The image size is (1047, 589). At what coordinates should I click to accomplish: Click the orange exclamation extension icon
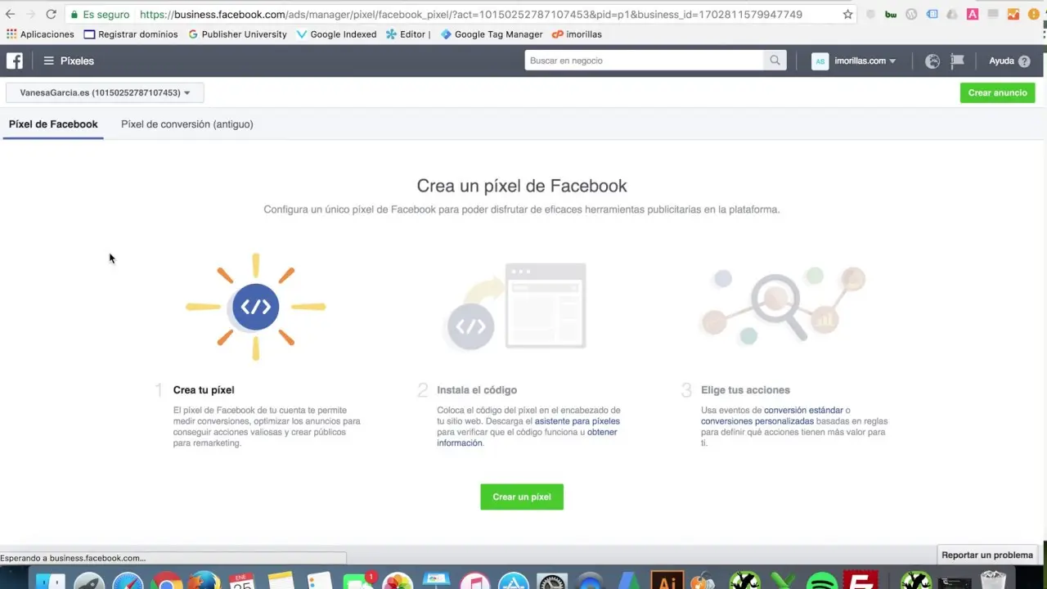coord(1032,15)
